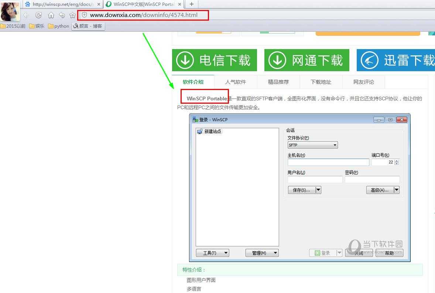This screenshot has height=293, width=435.
Task: Click the 电信下载 download button
Action: 214,60
